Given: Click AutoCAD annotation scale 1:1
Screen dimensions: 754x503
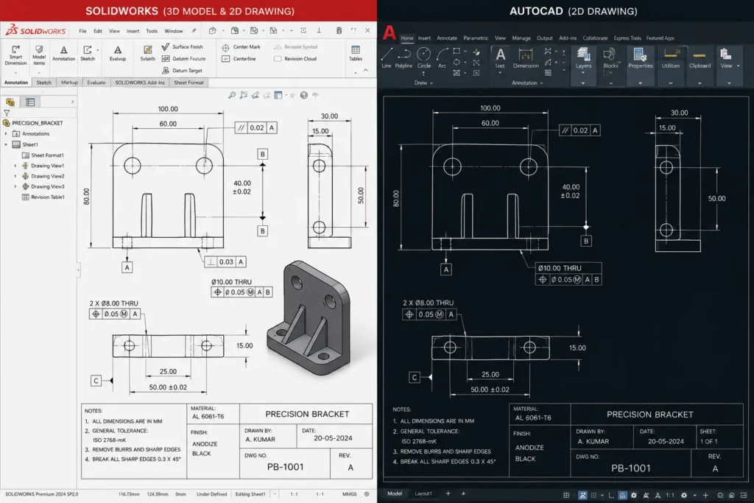Looking at the screenshot, I should pos(670,495).
